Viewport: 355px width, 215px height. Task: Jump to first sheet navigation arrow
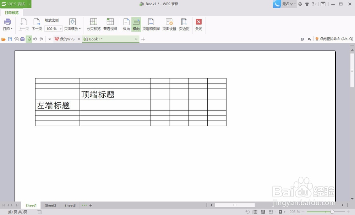[x=4, y=205]
